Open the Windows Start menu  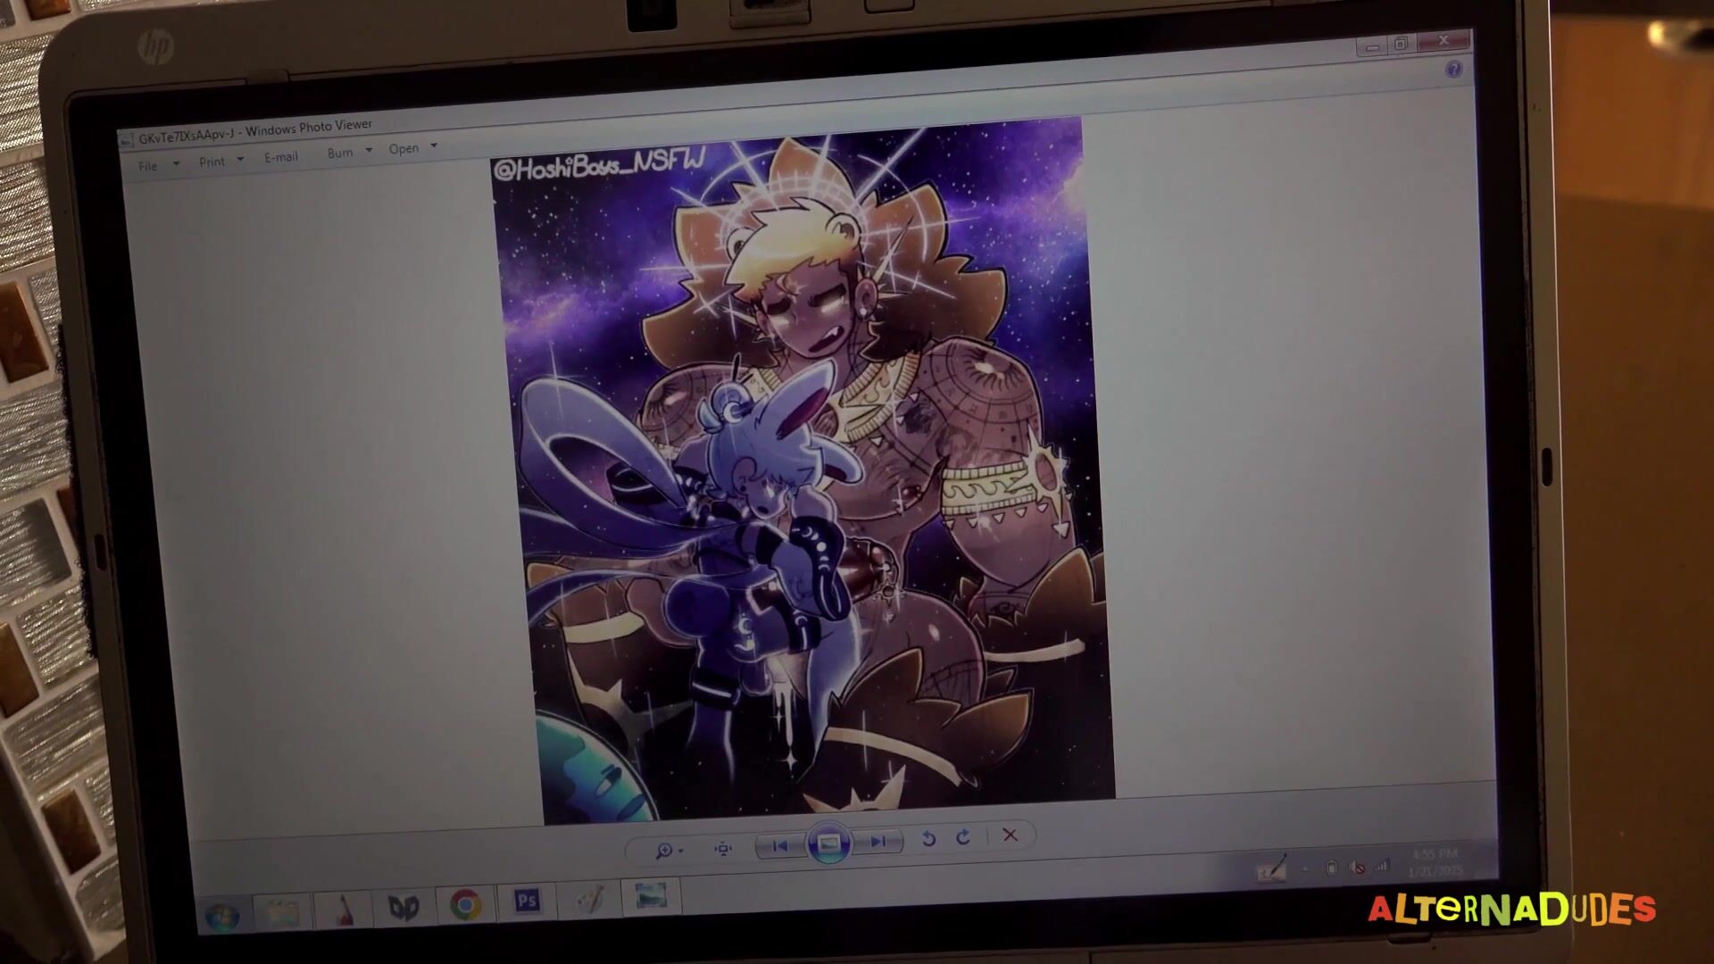pyautogui.click(x=221, y=916)
